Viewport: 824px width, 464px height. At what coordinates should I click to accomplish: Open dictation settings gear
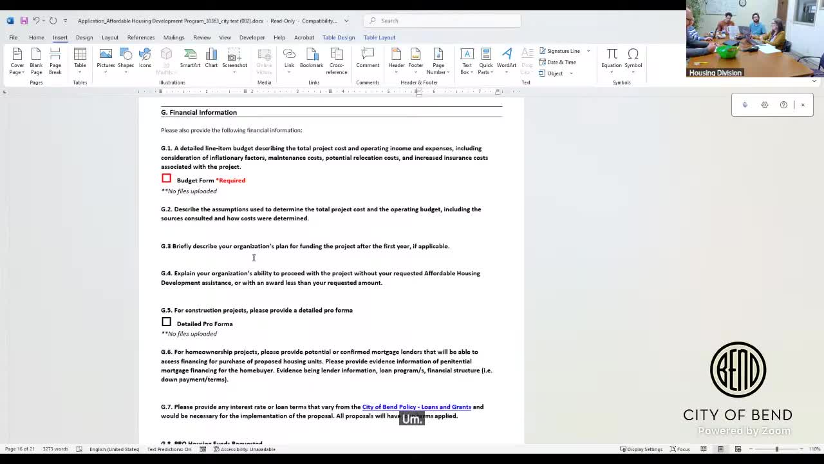(765, 105)
